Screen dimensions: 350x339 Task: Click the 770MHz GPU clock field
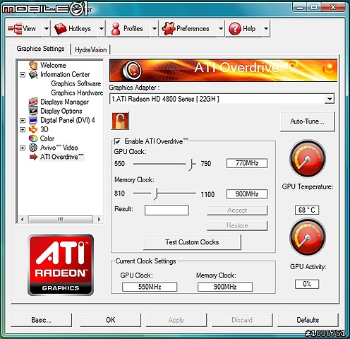[x=247, y=163]
